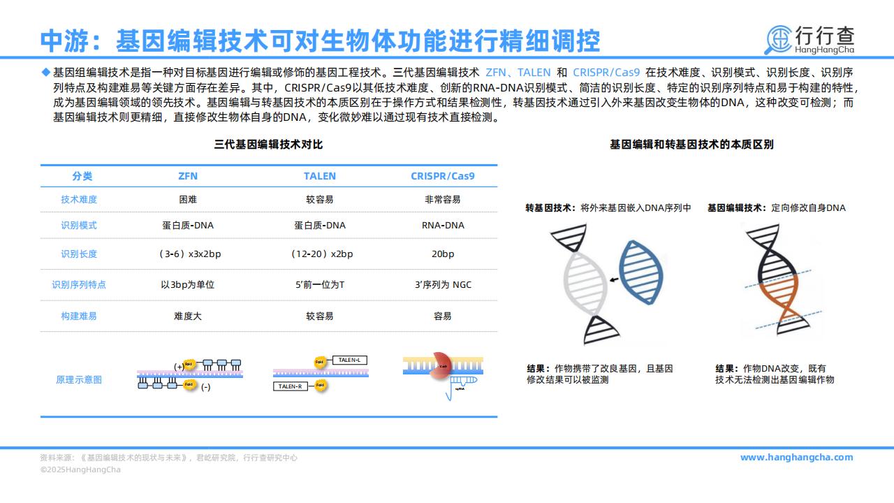Screen dimensions: 894x503
Task: Select the ZFN column header
Action: 188,176
